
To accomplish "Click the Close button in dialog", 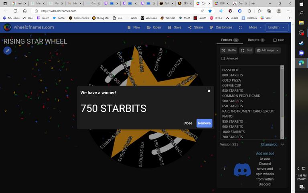I will (188, 123).
